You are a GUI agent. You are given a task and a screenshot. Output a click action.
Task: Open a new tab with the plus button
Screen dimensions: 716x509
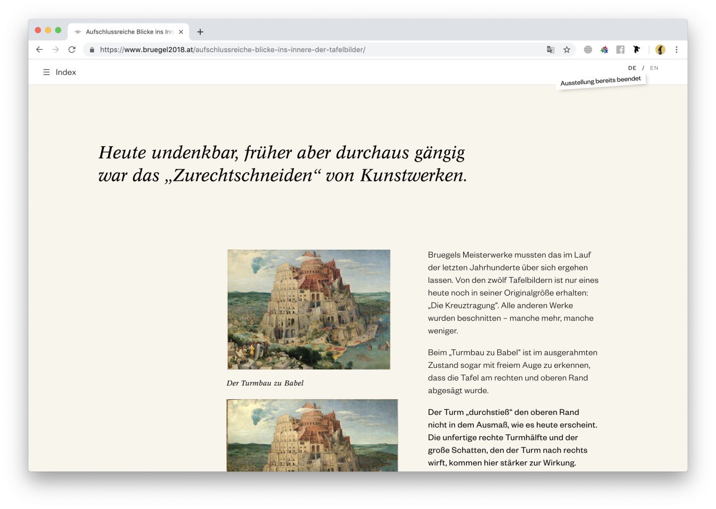[200, 32]
